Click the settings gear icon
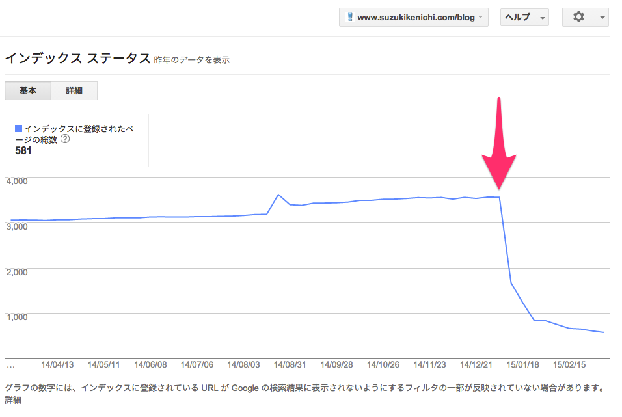This screenshot has width=622, height=417. 578,17
